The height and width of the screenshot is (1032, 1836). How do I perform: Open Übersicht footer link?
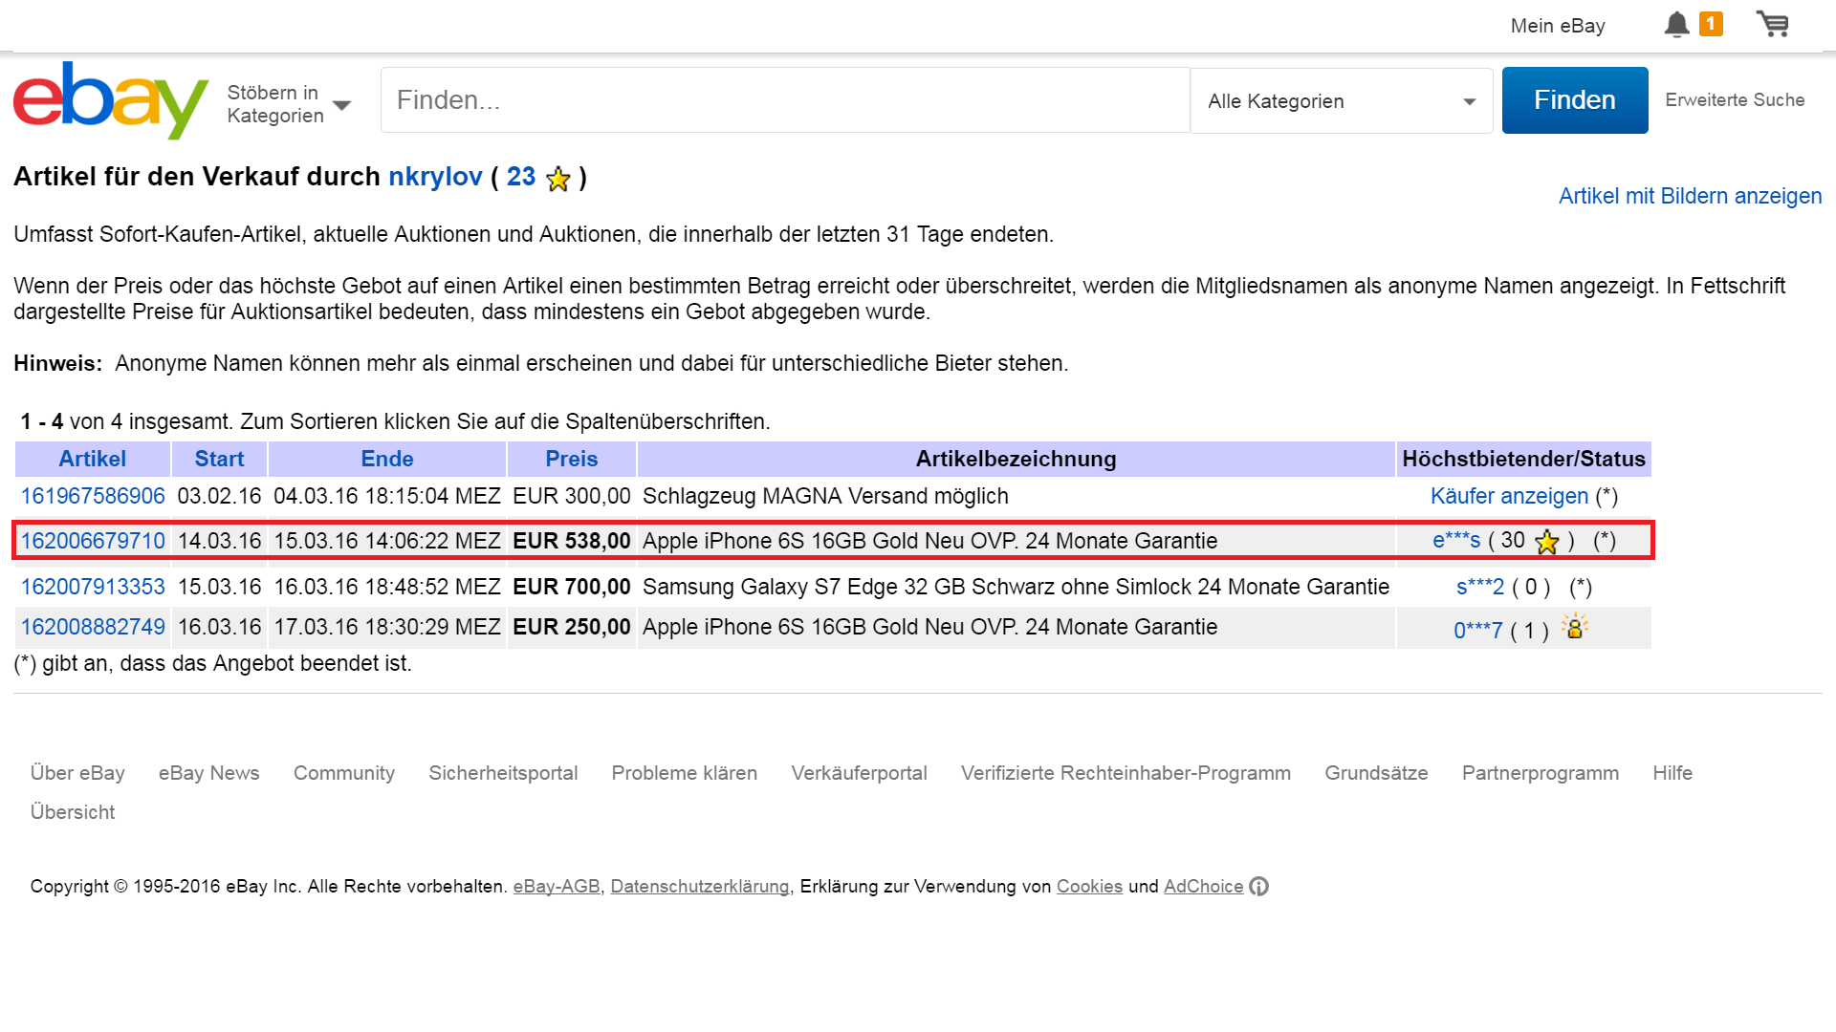pos(73,812)
